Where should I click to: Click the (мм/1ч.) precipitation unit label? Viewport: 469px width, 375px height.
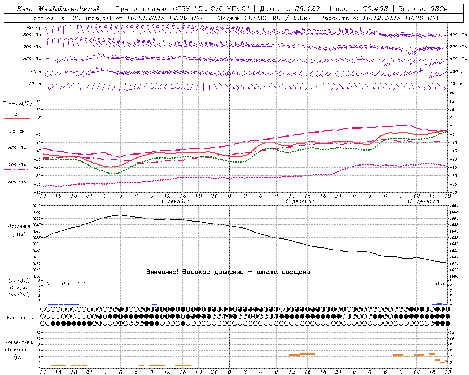(x=19, y=295)
